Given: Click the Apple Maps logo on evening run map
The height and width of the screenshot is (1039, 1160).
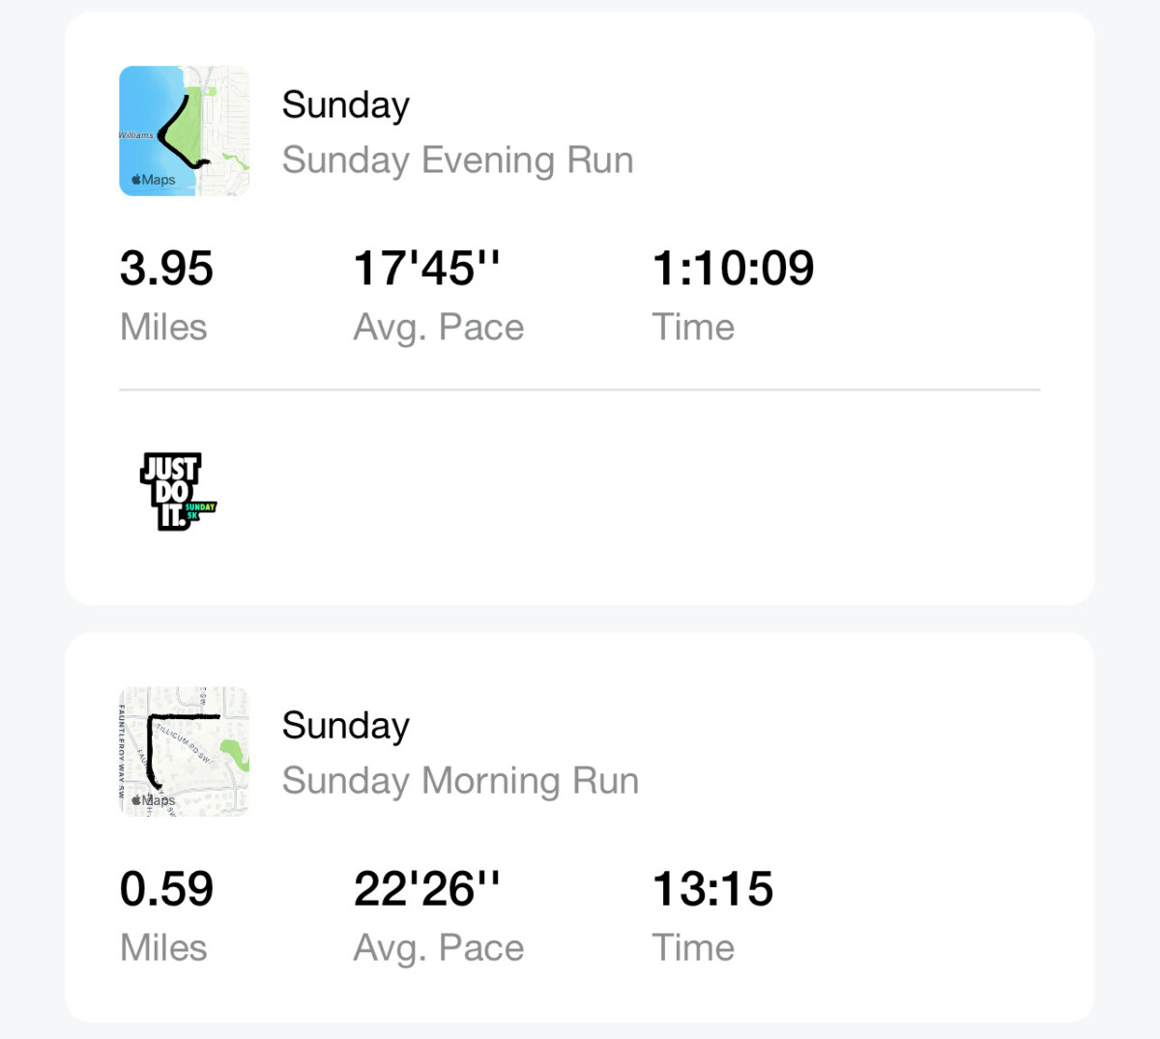Looking at the screenshot, I should coord(154,180).
